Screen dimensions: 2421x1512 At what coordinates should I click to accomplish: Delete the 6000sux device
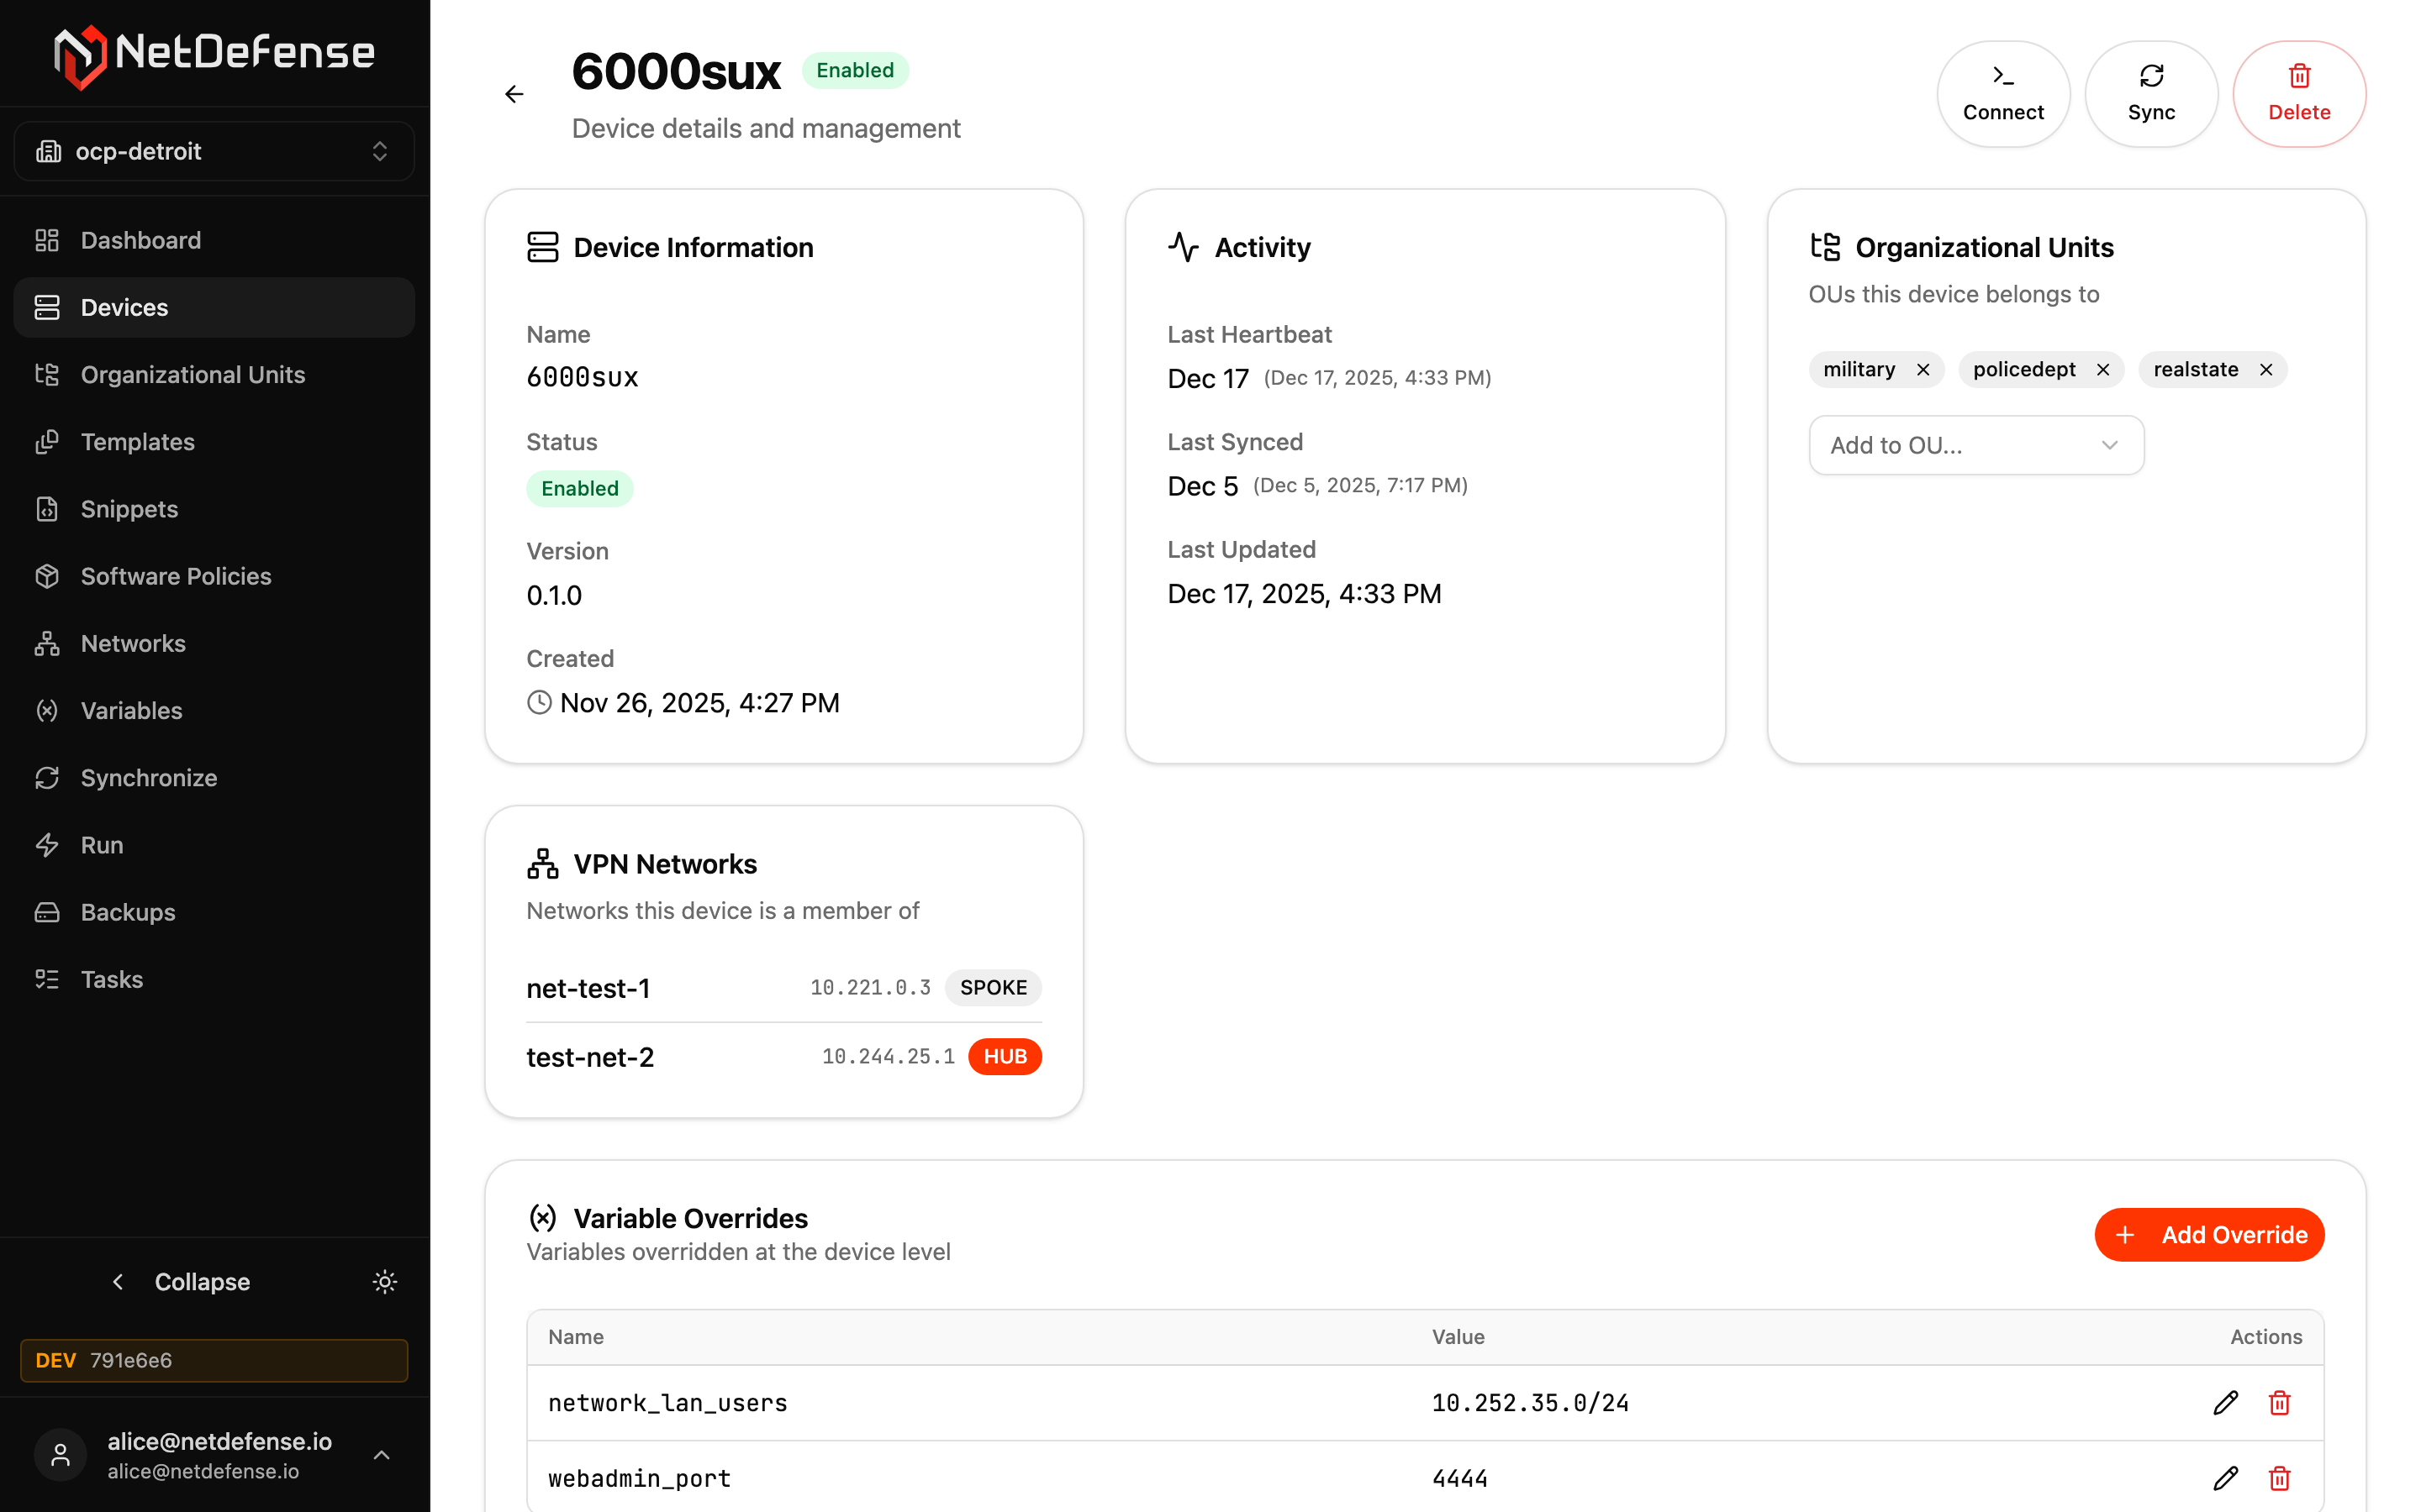click(x=2299, y=94)
